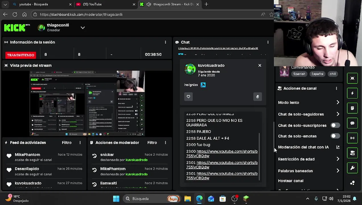The image size is (362, 205).
Task: Open the broadcast signal sidebar icon
Action: point(352,138)
